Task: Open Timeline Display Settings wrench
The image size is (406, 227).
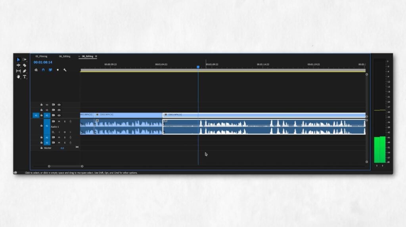Action: 65,70
